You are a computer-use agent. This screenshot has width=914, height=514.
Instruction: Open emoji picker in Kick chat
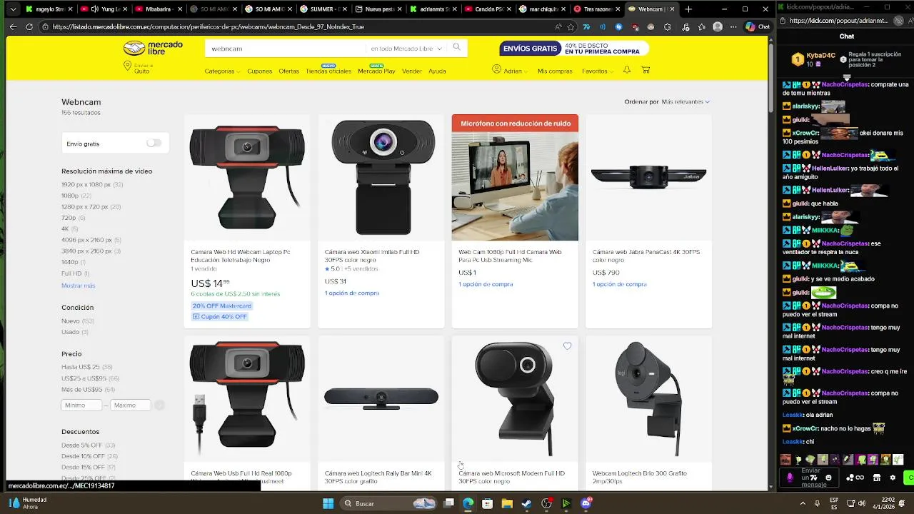click(828, 478)
